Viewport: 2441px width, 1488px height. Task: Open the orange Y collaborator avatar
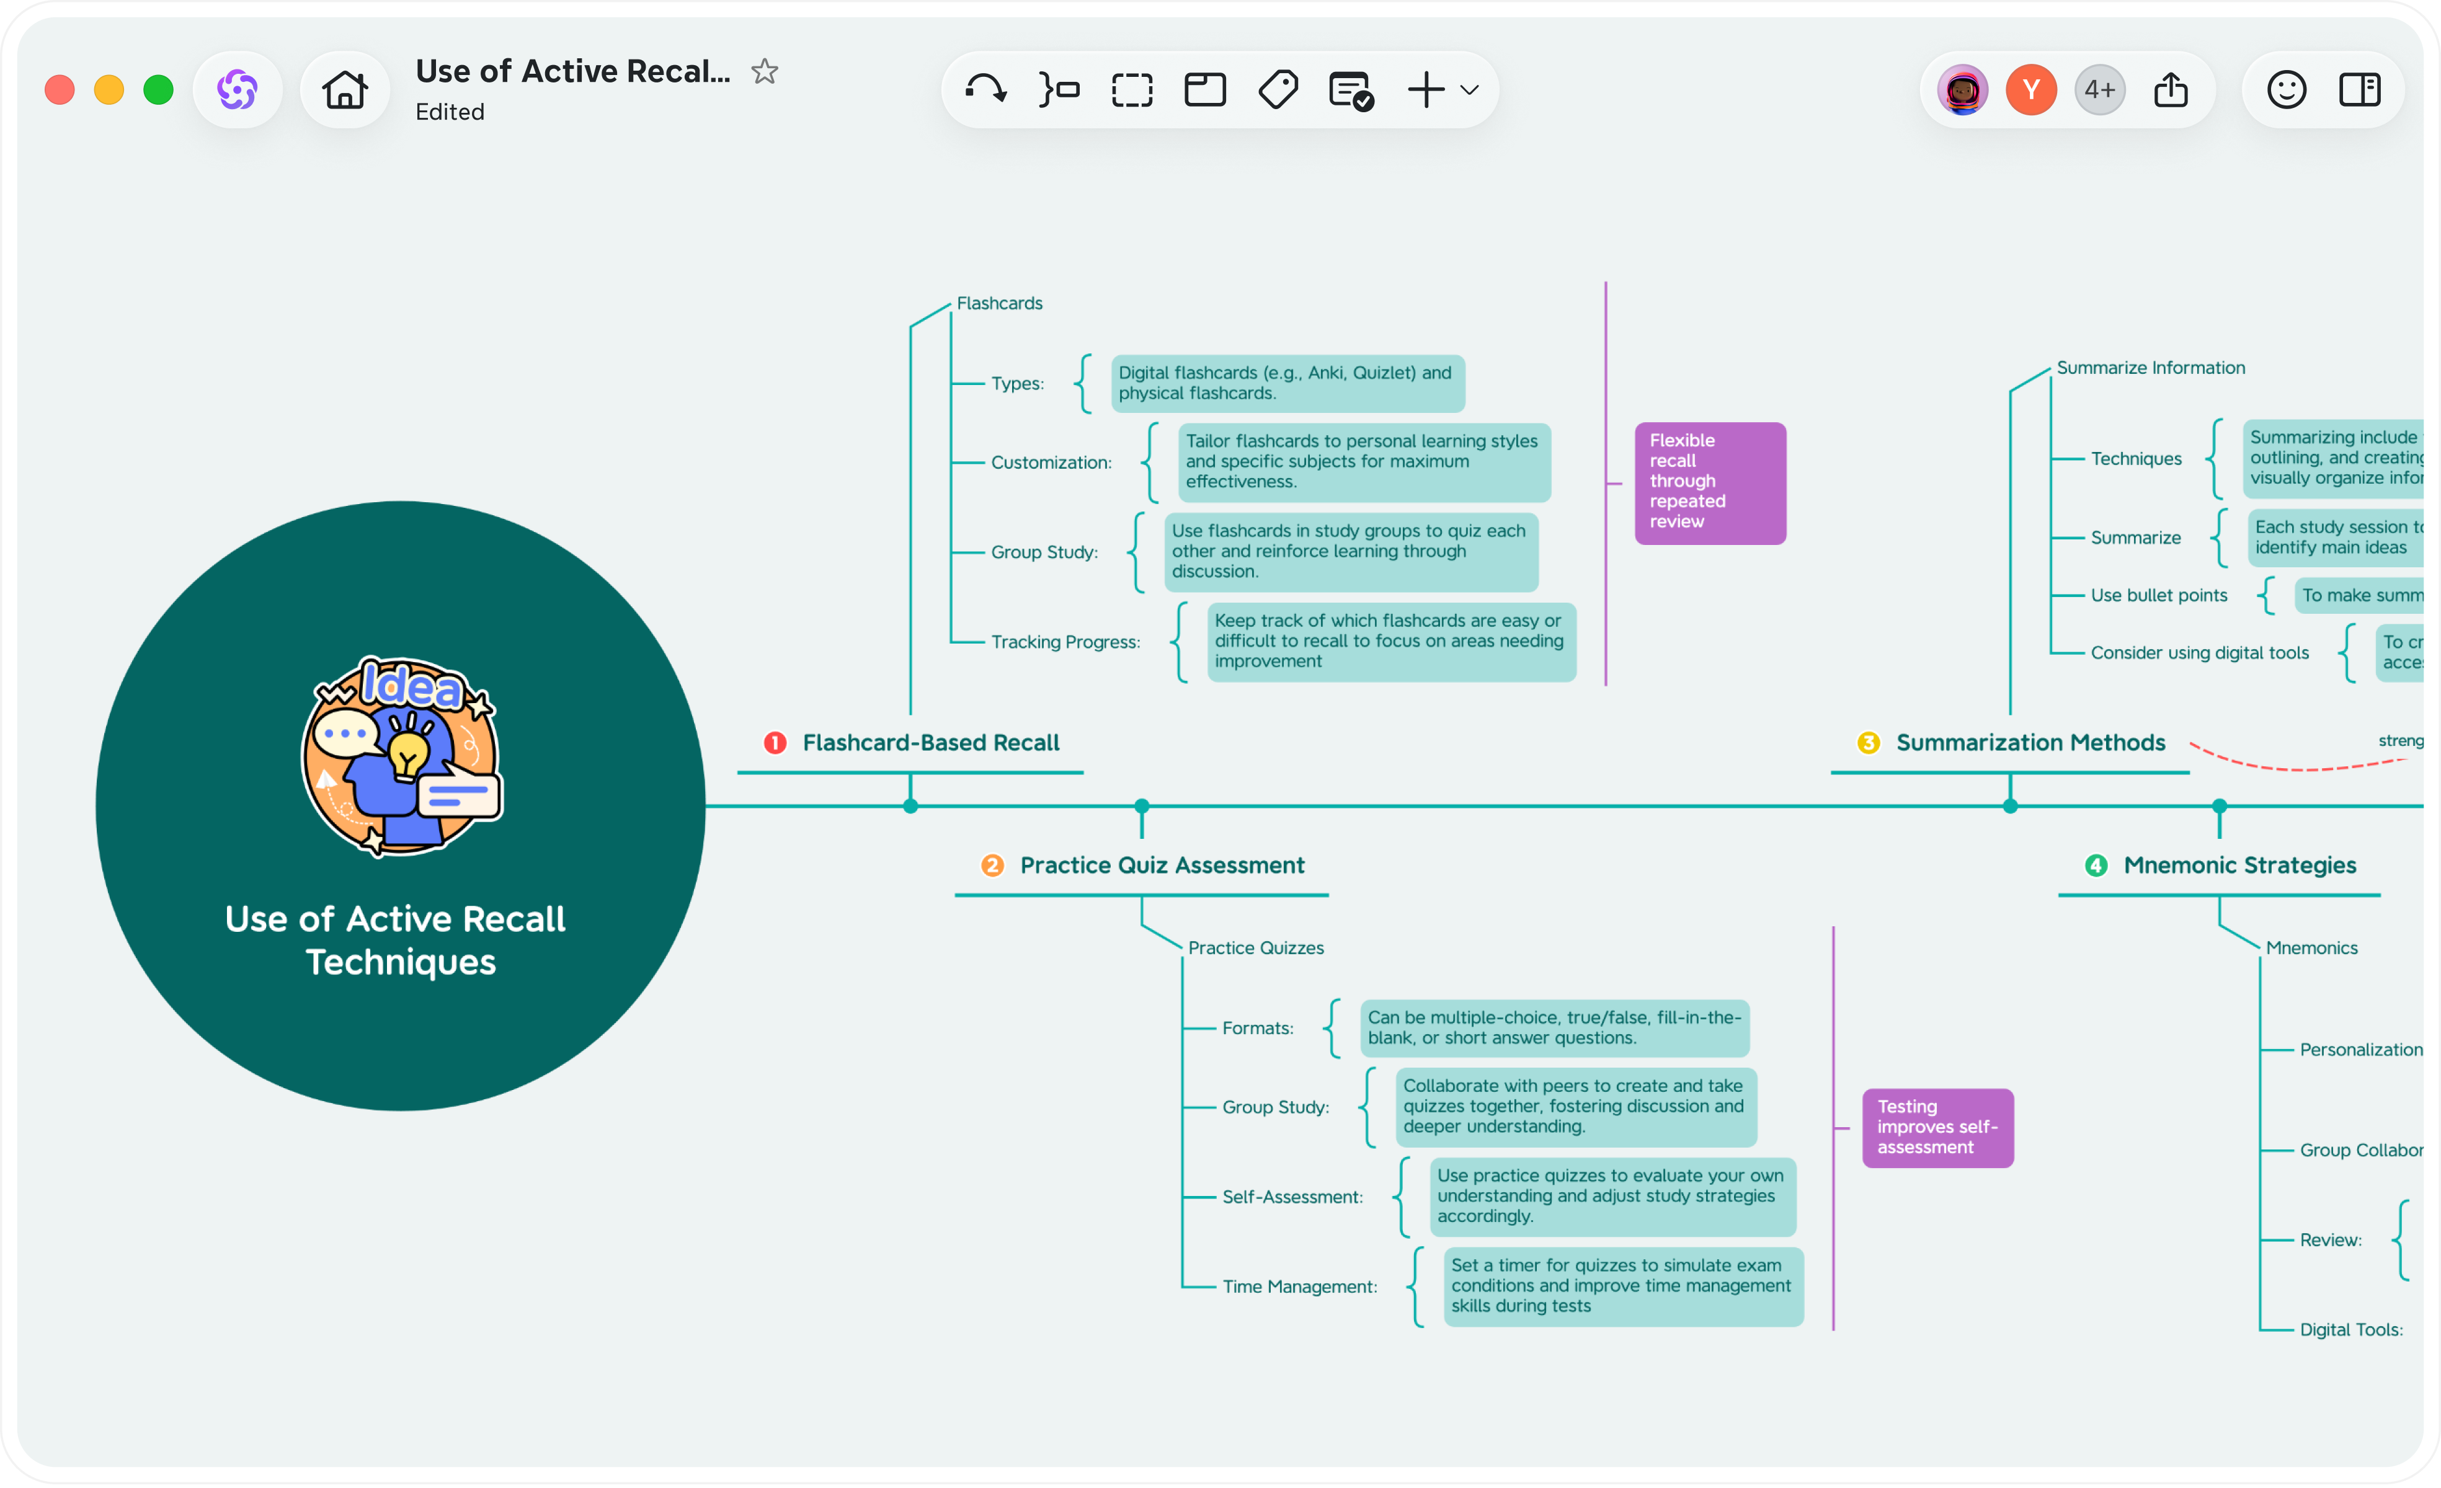pos(2031,90)
